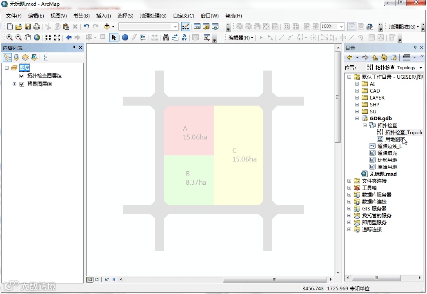Screen dimensions: 427x294
Task: Click the Add Data button
Action: pos(107,27)
